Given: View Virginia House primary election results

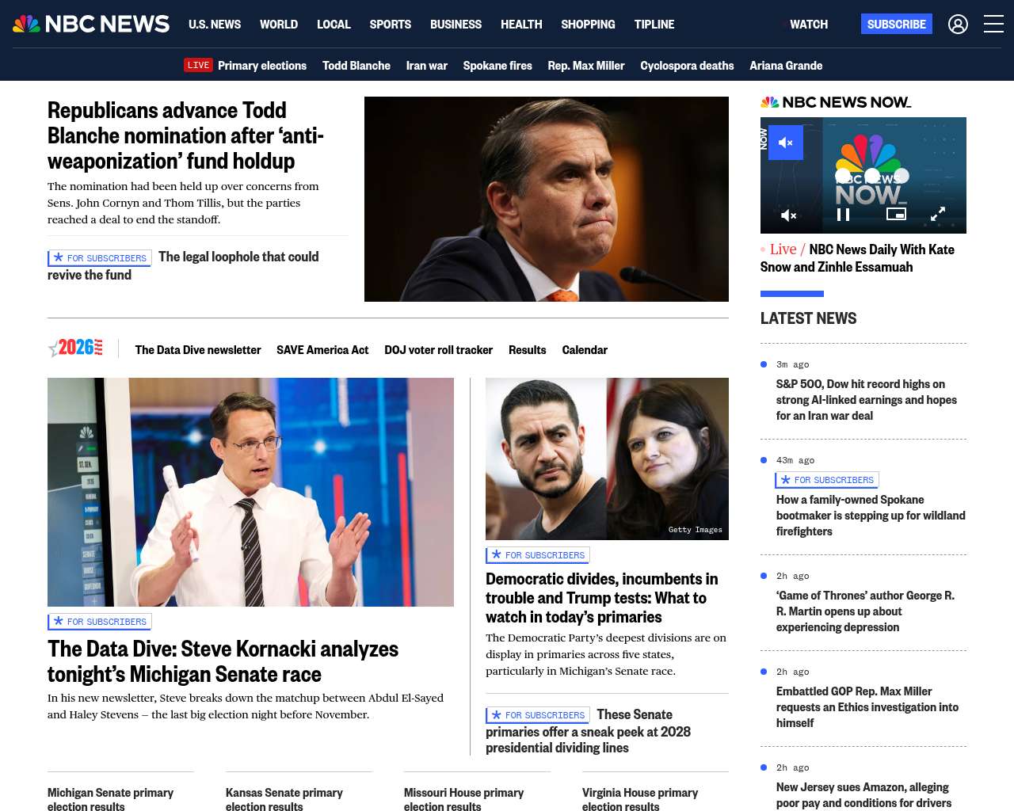Looking at the screenshot, I should 640,800.
